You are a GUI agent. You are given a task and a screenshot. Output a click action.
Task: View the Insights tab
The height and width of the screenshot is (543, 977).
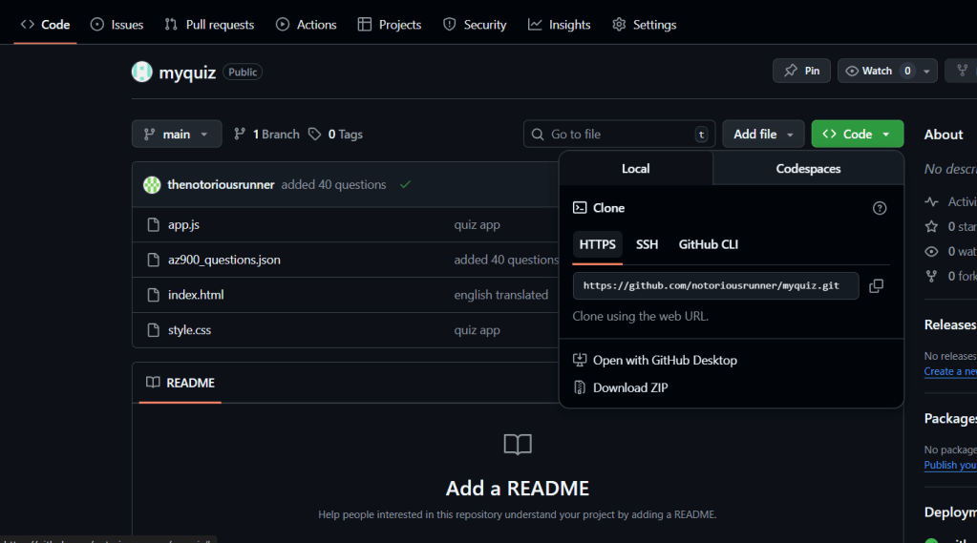pos(559,24)
